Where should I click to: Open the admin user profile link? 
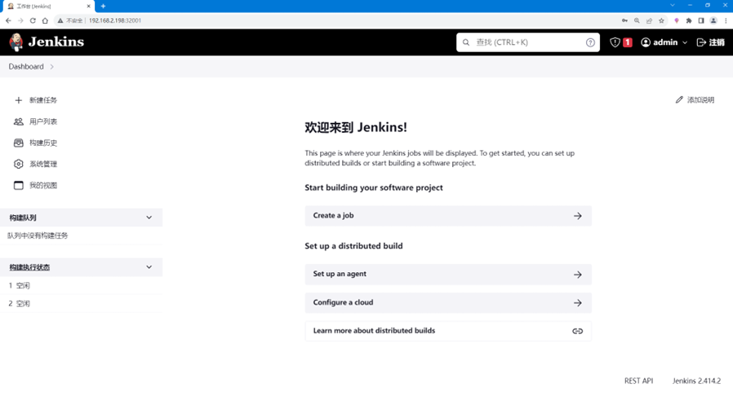coord(665,42)
